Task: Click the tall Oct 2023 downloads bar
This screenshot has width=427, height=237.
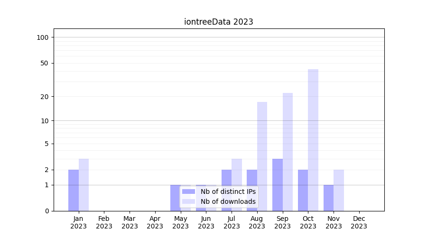Action: click(x=313, y=140)
